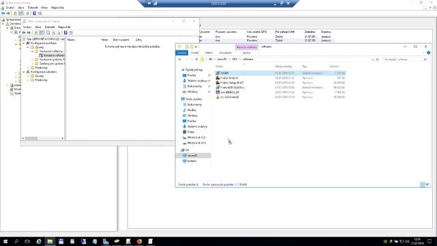The height and width of the screenshot is (246, 437).
Task: Click Back arrow in GPO editor toolbar
Action: point(24,33)
